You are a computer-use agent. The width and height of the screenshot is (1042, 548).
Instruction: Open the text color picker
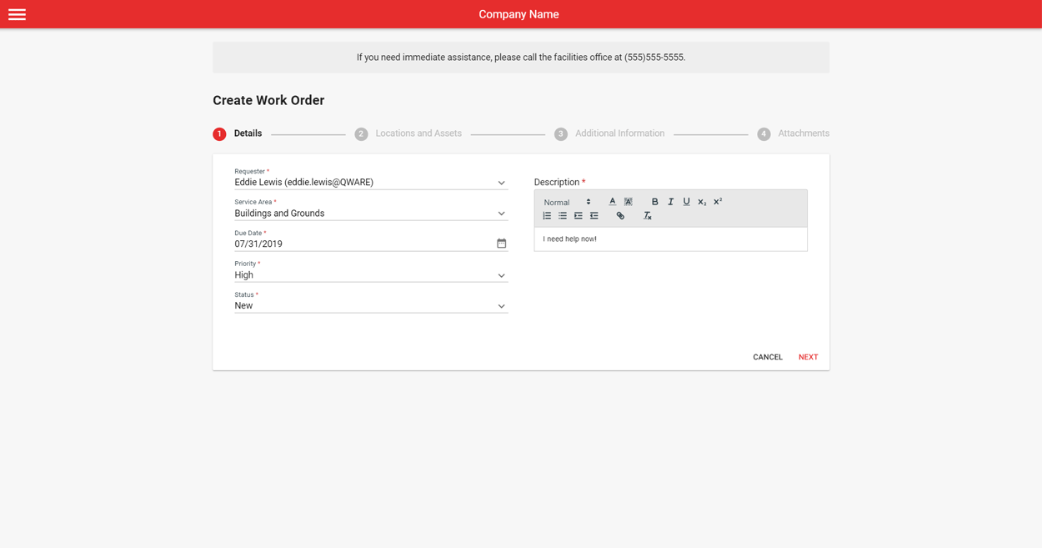point(612,201)
